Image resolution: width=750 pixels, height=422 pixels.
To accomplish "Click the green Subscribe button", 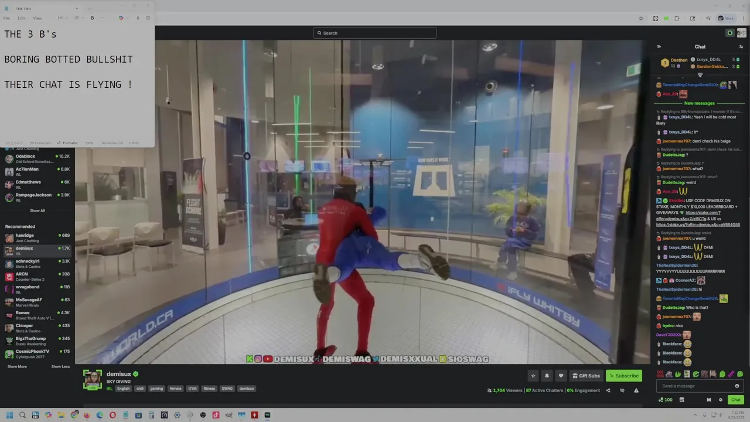I will (623, 376).
